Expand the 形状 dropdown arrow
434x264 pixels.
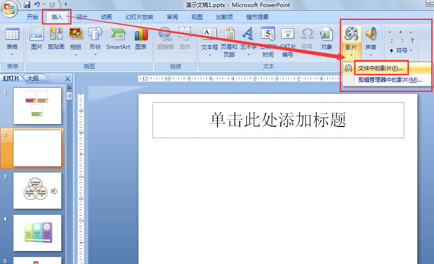point(95,55)
